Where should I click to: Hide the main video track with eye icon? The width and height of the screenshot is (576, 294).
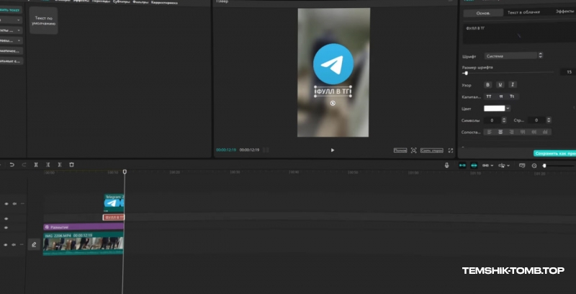(x=6, y=245)
